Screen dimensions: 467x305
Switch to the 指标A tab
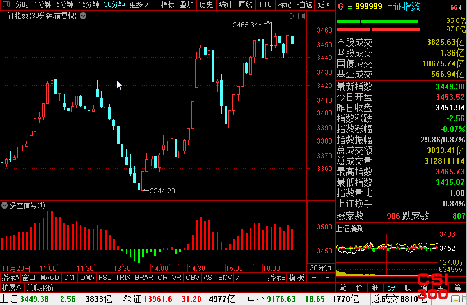pyautogui.click(x=11, y=278)
